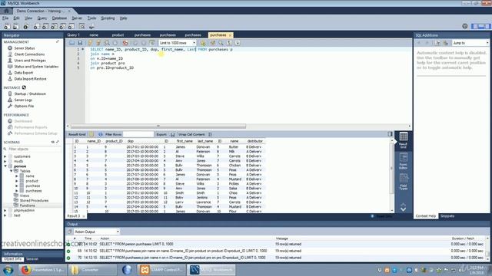Open Users and Privileges

click(30, 61)
